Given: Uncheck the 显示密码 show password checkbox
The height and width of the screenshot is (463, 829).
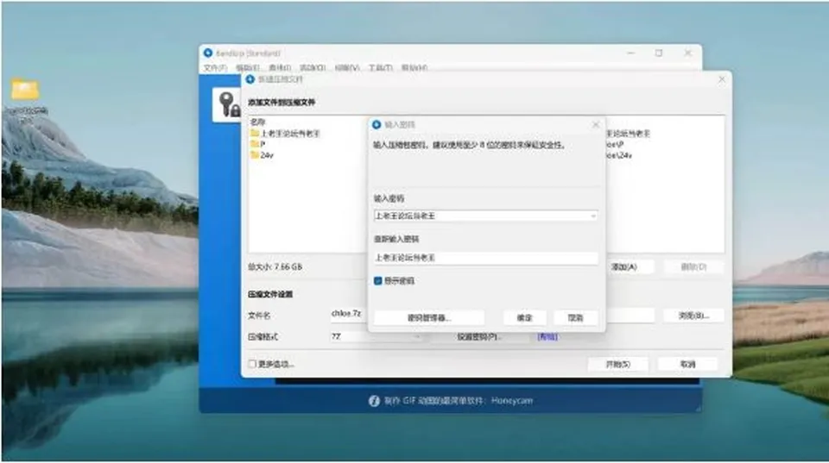Looking at the screenshot, I should tap(378, 281).
